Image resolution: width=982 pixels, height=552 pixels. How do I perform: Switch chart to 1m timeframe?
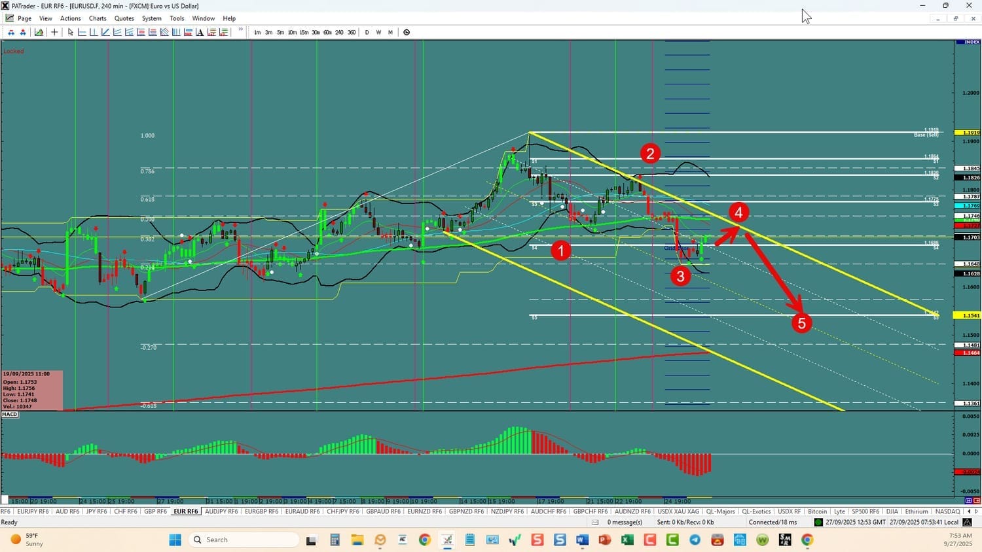[x=257, y=32]
